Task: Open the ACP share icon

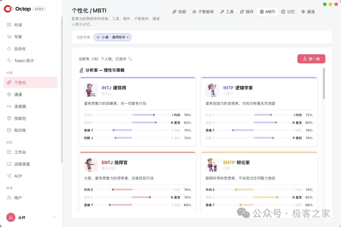Action: [x=9, y=176]
